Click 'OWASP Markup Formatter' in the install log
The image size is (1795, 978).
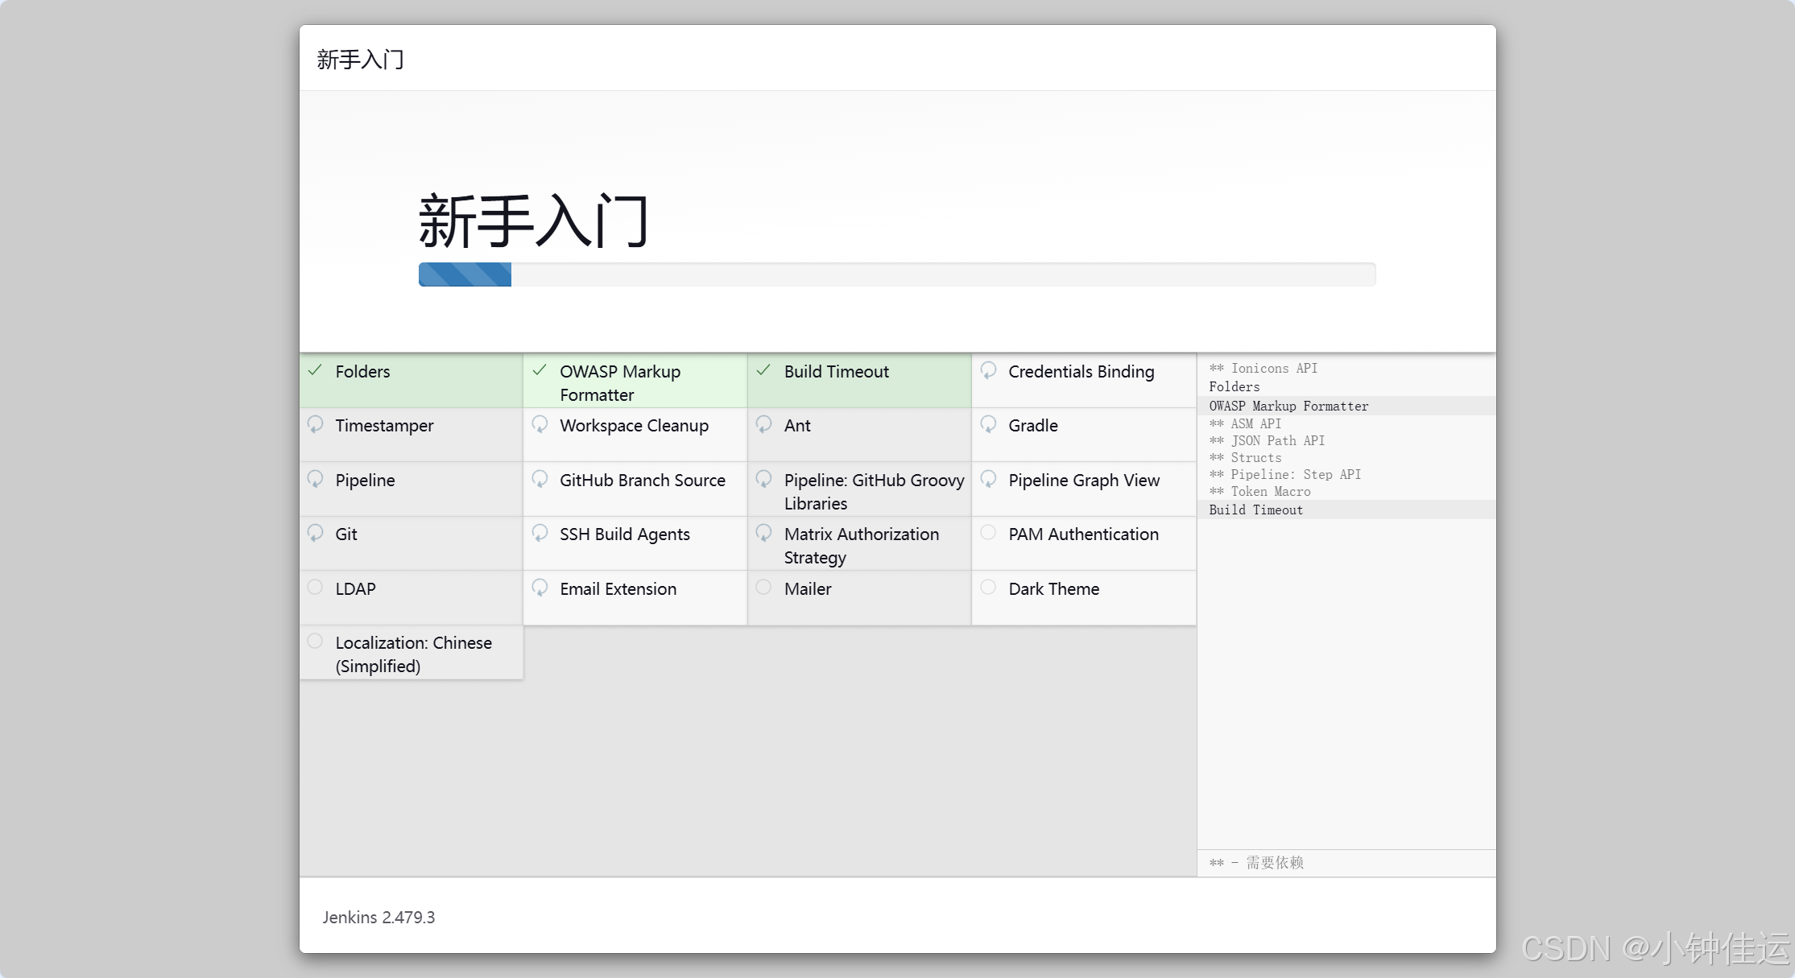[1288, 406]
